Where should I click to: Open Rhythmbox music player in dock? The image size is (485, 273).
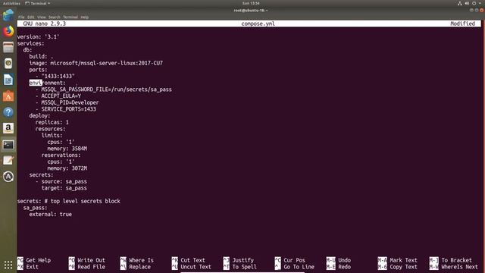click(8, 64)
